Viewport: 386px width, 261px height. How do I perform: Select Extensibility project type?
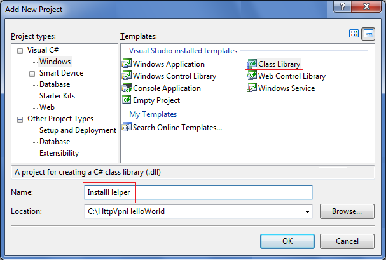tap(59, 153)
